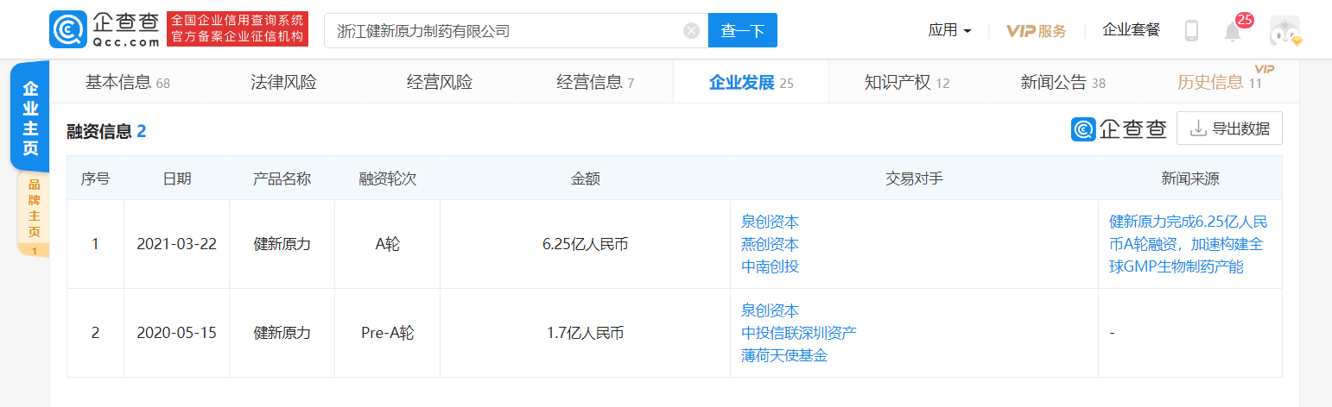The width and height of the screenshot is (1332, 407).
Task: Open 泉创资本 link in Pre-A轮 row
Action: (x=770, y=310)
